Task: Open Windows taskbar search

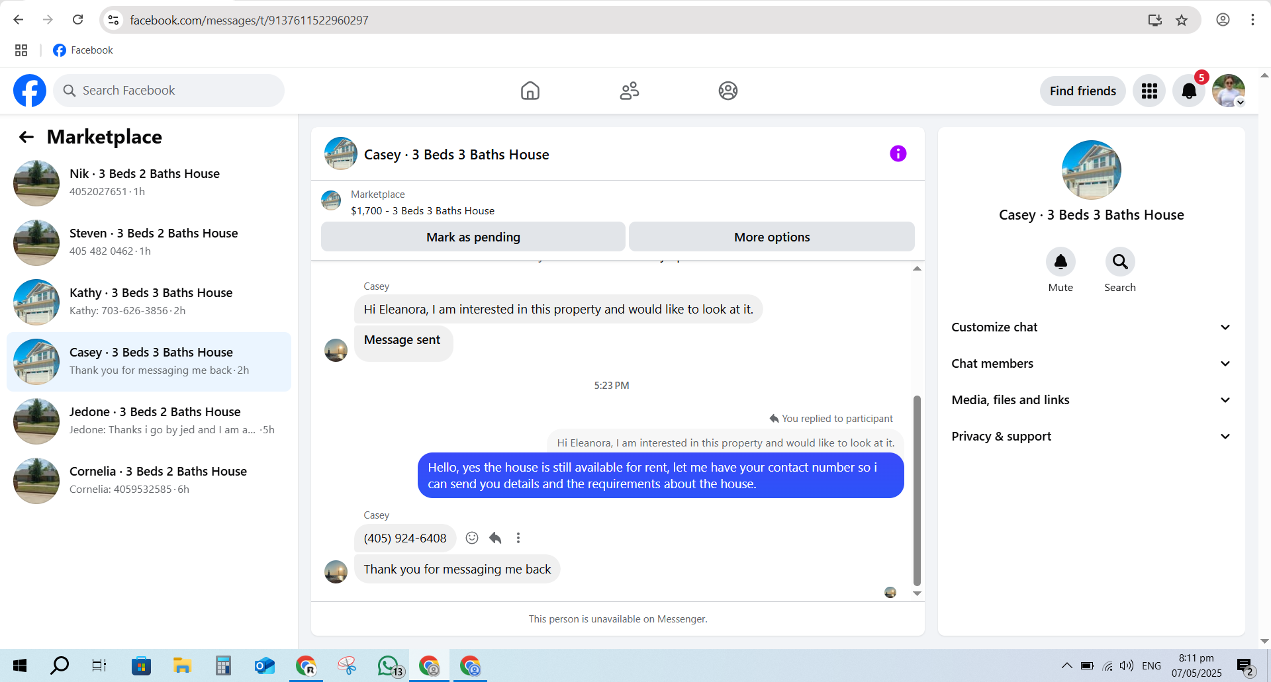Action: [x=60, y=665]
